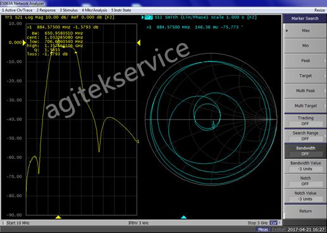
Task: Select the highlighted Tr2 trace indicator
Action: (x=149, y=17)
